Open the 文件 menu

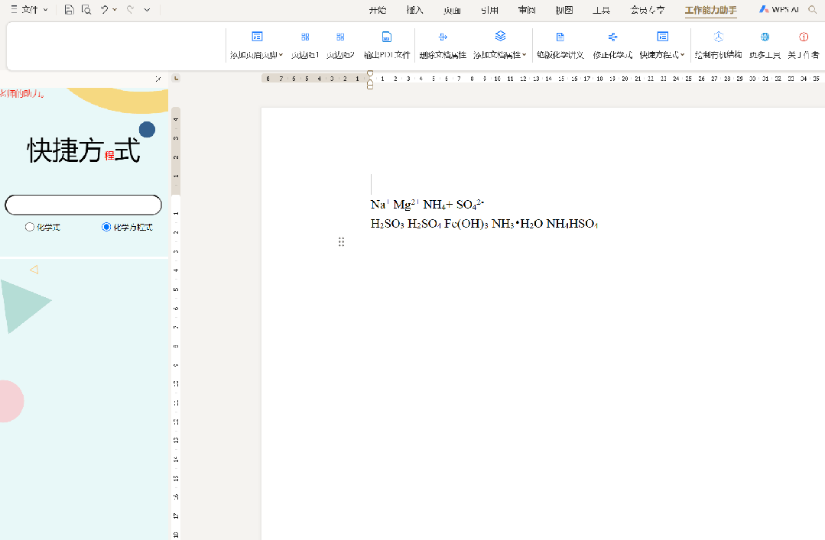(x=29, y=10)
